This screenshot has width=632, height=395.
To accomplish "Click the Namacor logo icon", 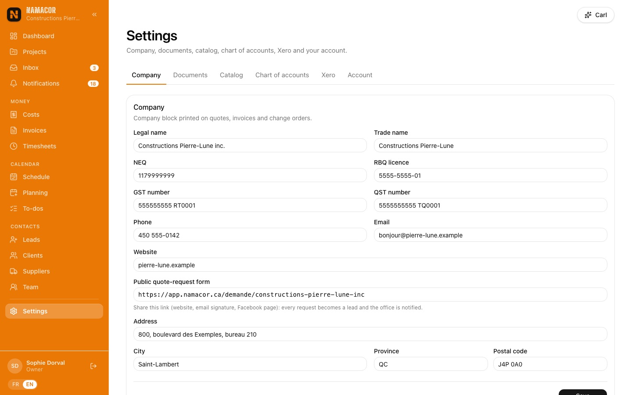I will point(14,14).
